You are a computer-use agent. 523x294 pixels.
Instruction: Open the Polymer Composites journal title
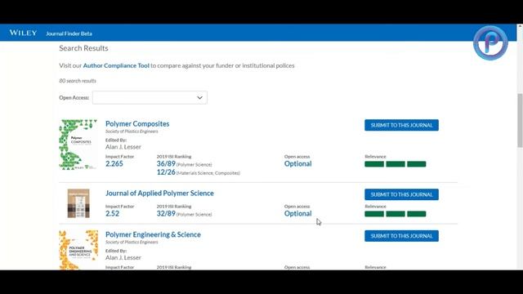tap(137, 123)
